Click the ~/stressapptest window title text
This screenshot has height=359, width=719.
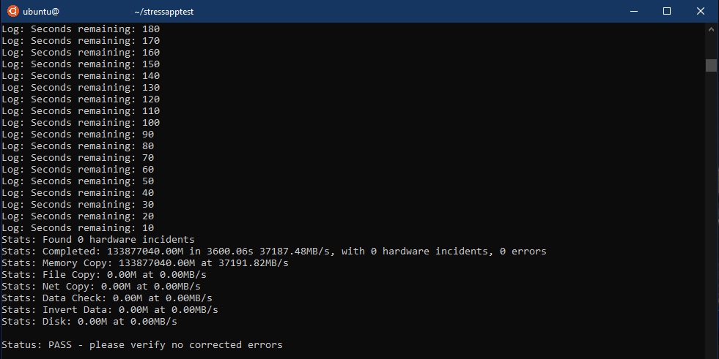click(163, 12)
